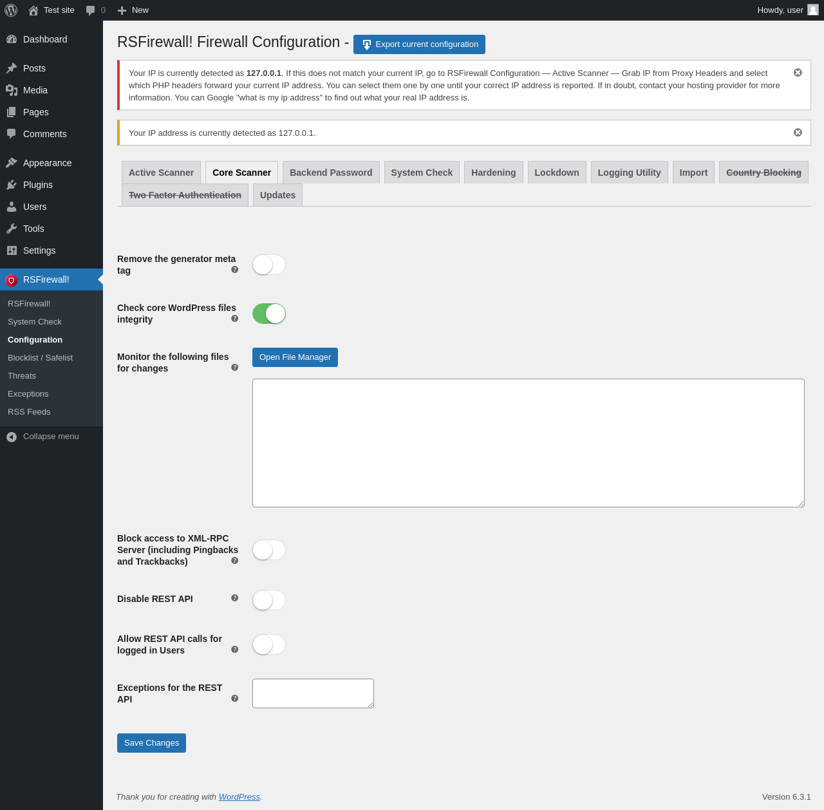Click the plus icon next to New
Image resolution: width=824 pixels, height=810 pixels.
tap(122, 10)
